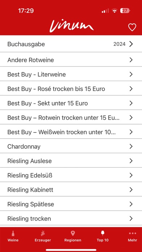Open the Top 10 wine glass tab
Image resolution: width=142 pixels, height=252 pixels.
[103, 236]
